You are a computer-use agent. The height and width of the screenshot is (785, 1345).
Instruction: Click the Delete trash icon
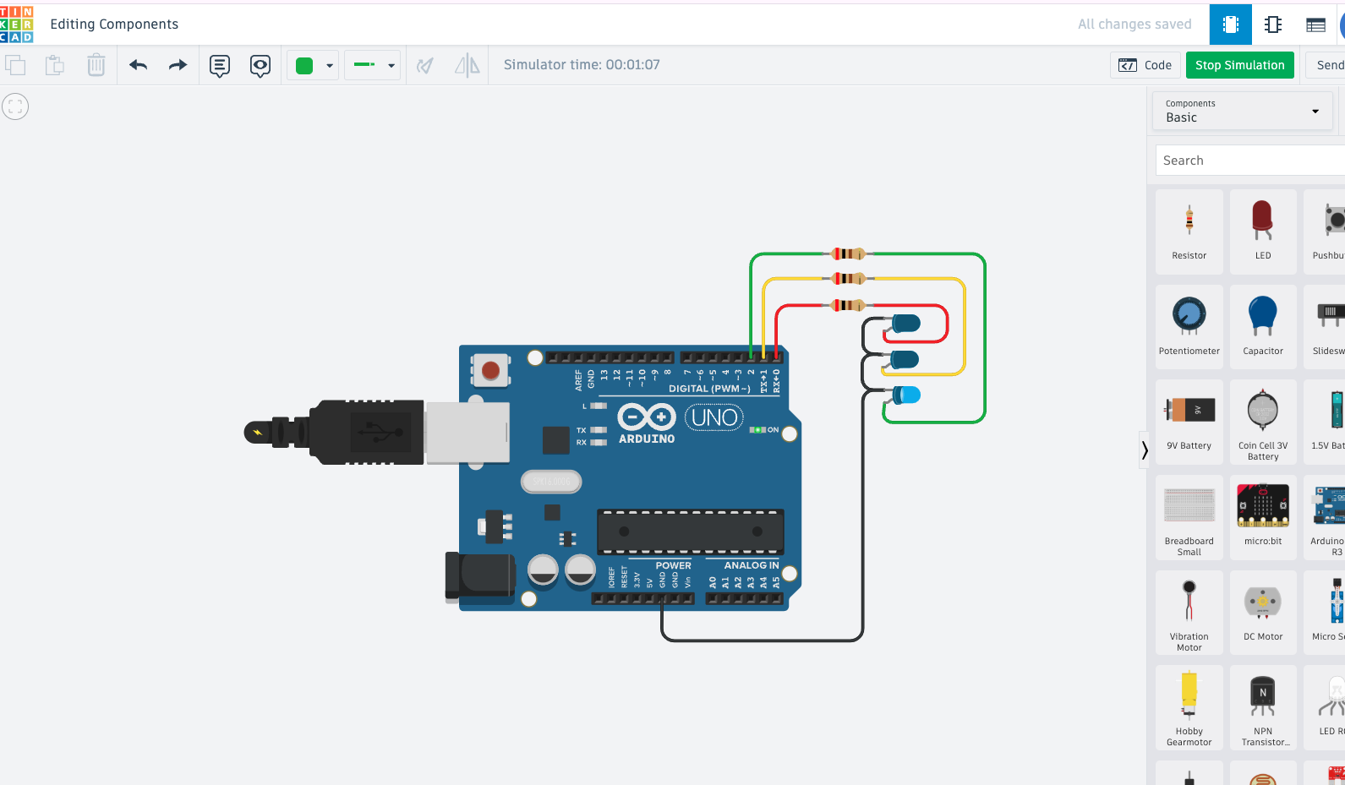click(x=96, y=65)
